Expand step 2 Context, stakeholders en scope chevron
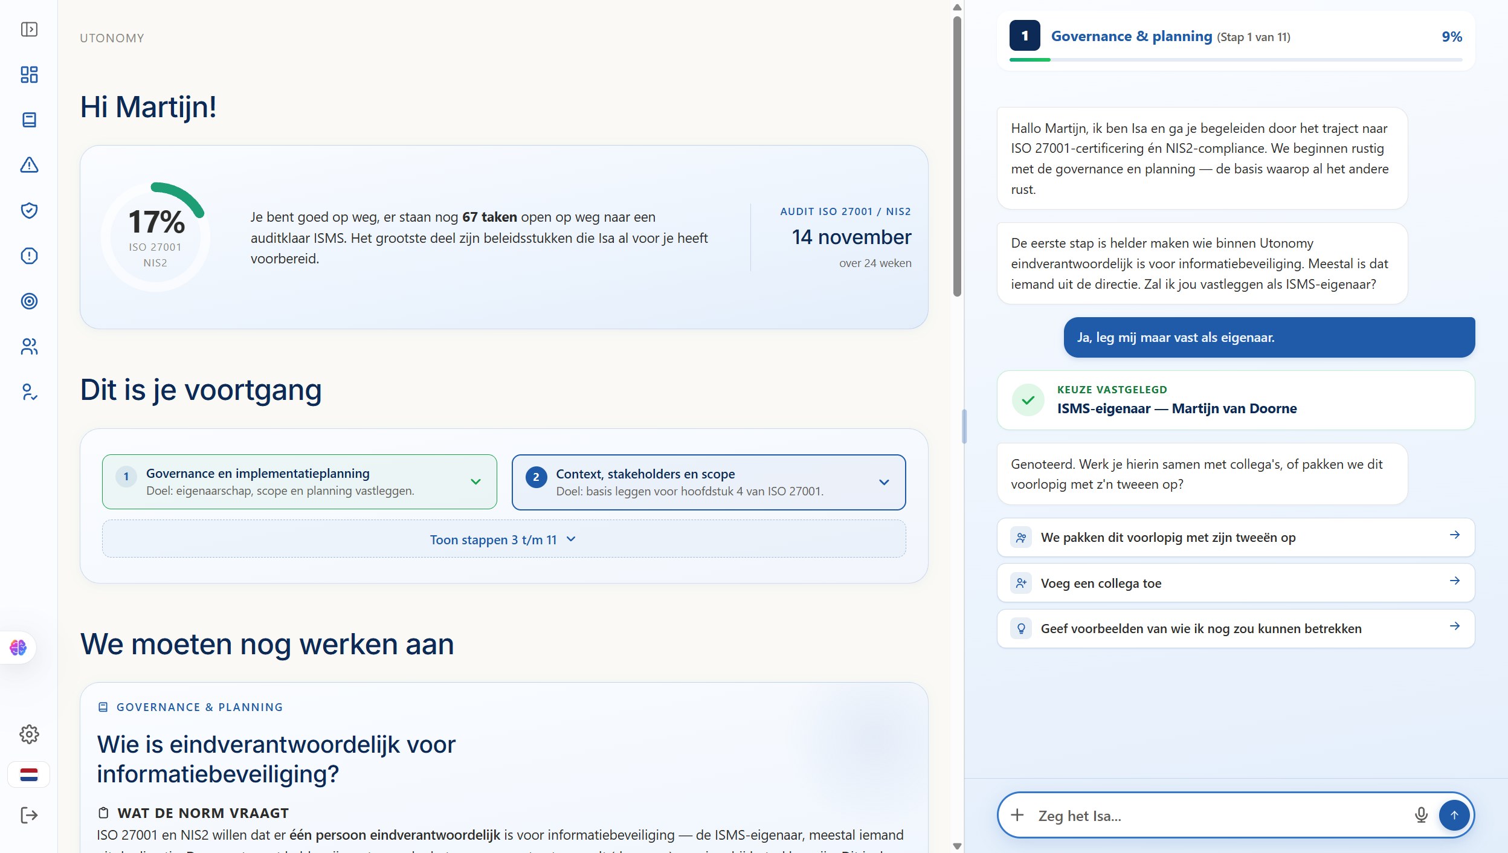 (x=884, y=482)
